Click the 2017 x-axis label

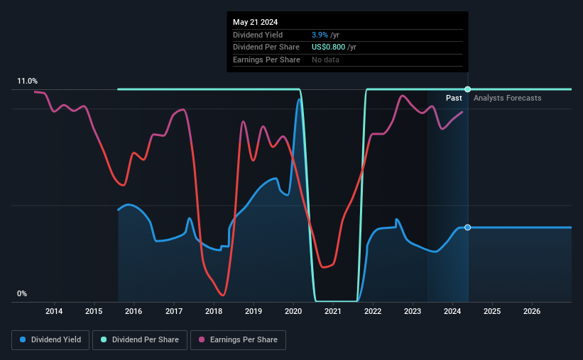pyautogui.click(x=174, y=311)
